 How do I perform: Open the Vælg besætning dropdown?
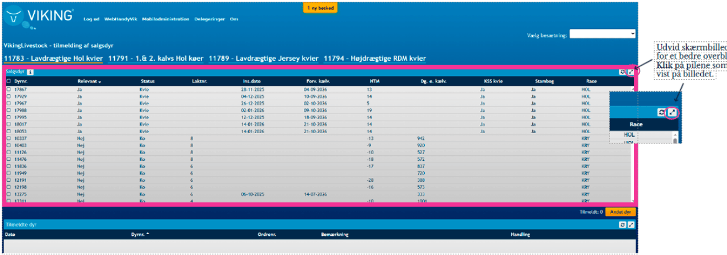tap(602, 34)
